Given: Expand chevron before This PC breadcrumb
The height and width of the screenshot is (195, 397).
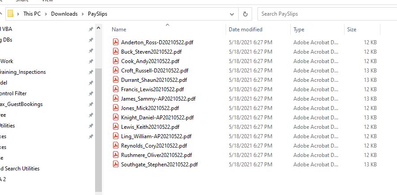Looking at the screenshot, I should pyautogui.click(x=18, y=14).
